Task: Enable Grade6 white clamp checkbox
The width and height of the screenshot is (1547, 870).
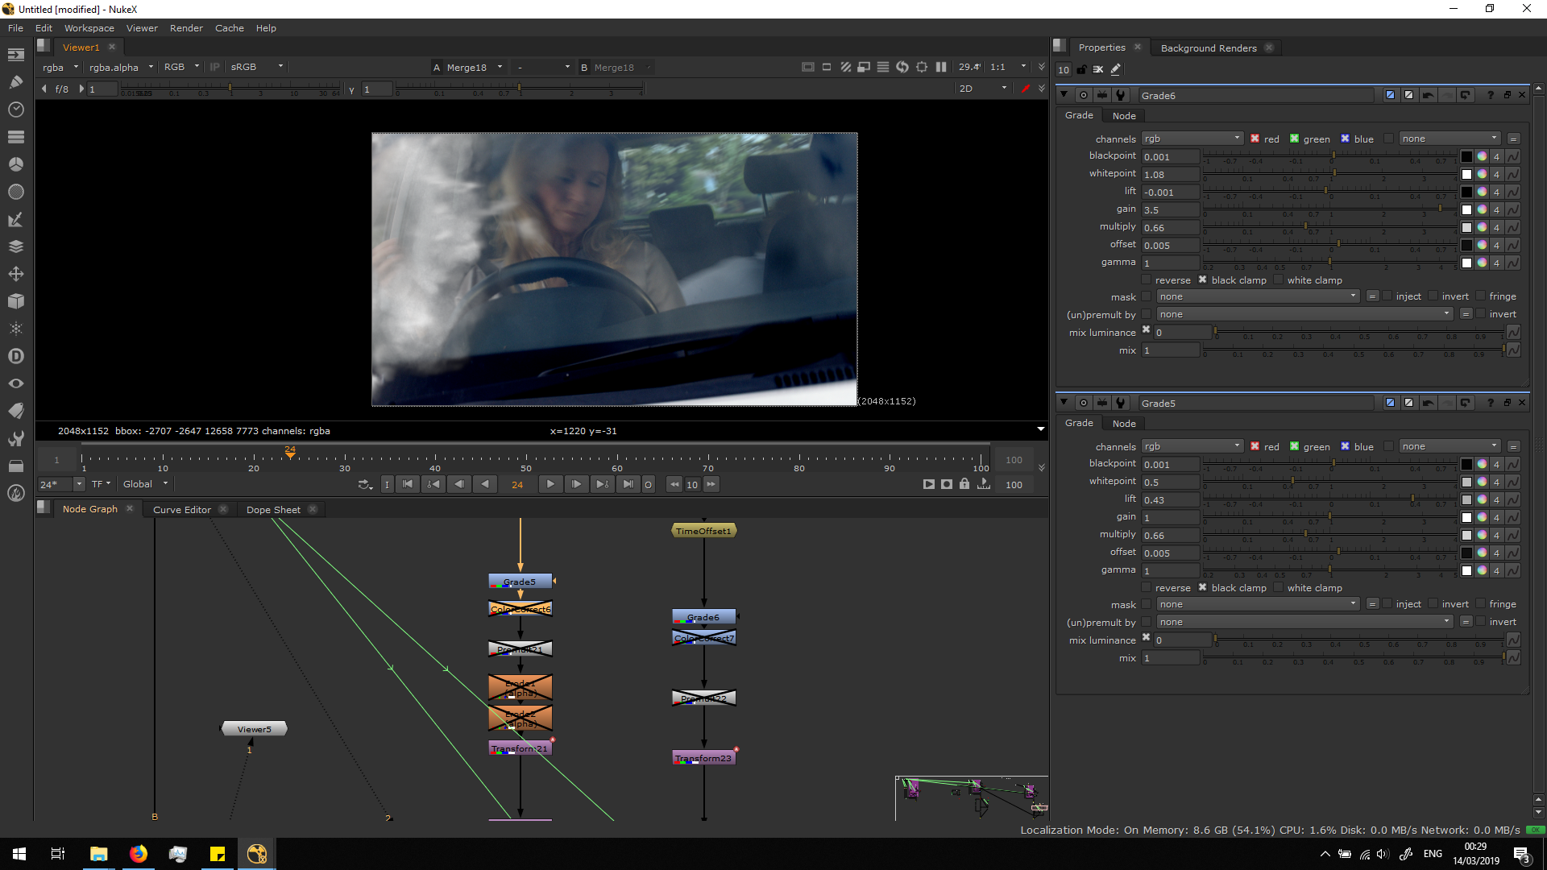Action: coord(1278,280)
